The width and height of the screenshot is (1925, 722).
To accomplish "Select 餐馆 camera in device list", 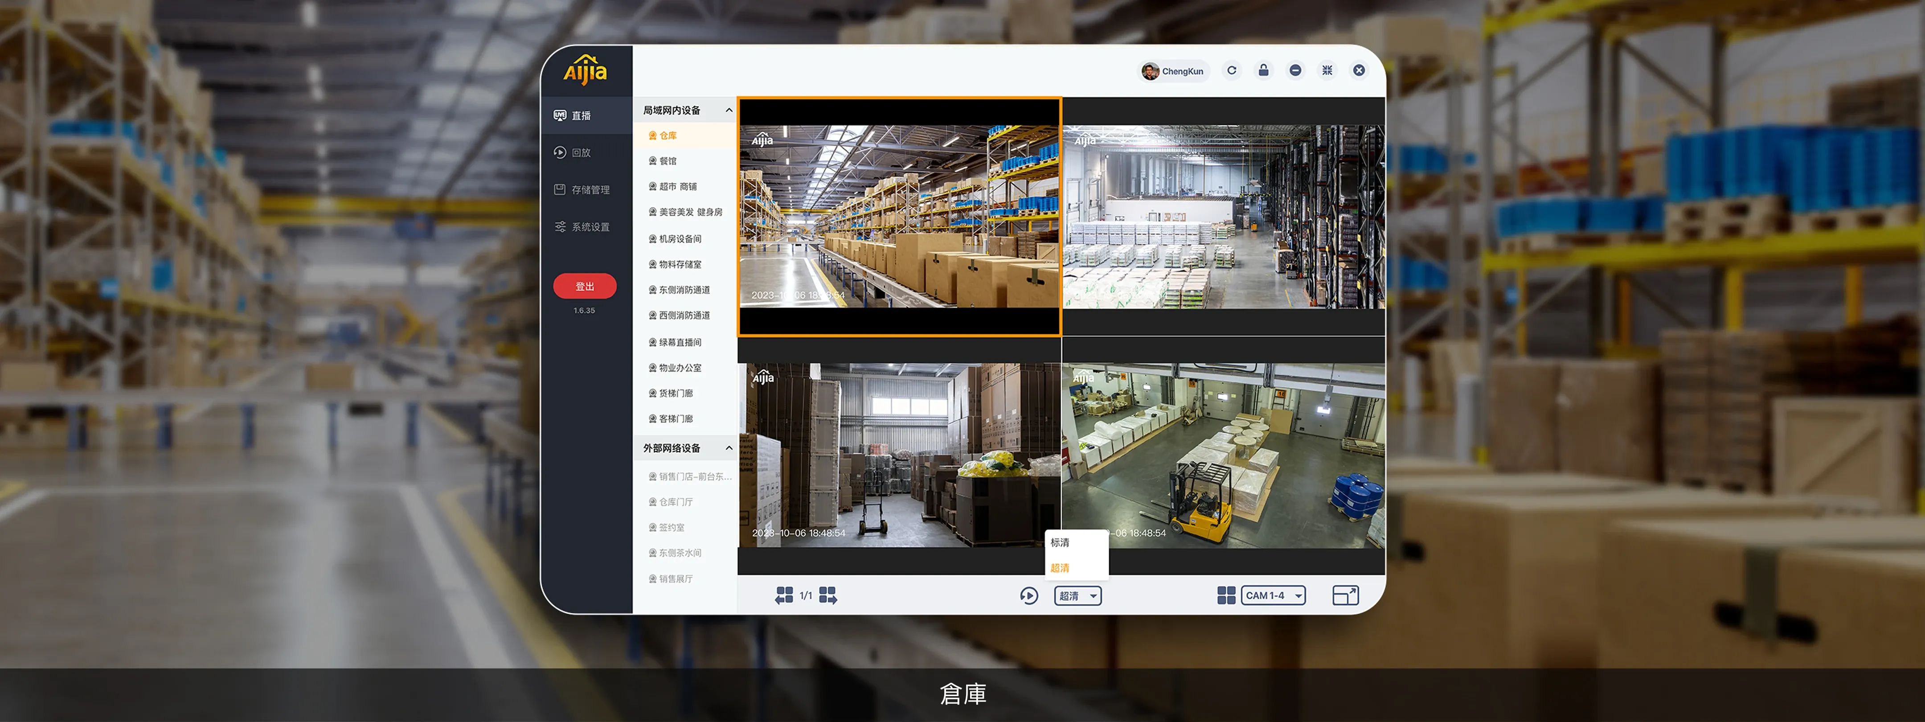I will tap(668, 161).
